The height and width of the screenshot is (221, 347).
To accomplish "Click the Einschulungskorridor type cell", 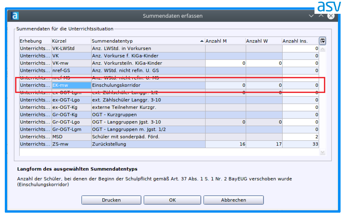I will 148,85.
